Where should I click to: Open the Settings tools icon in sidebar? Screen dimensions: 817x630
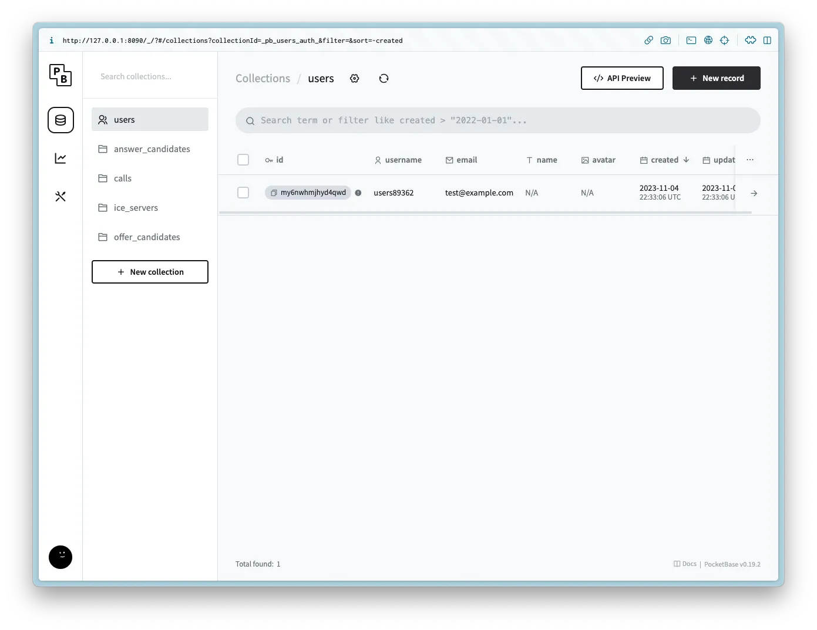(60, 197)
